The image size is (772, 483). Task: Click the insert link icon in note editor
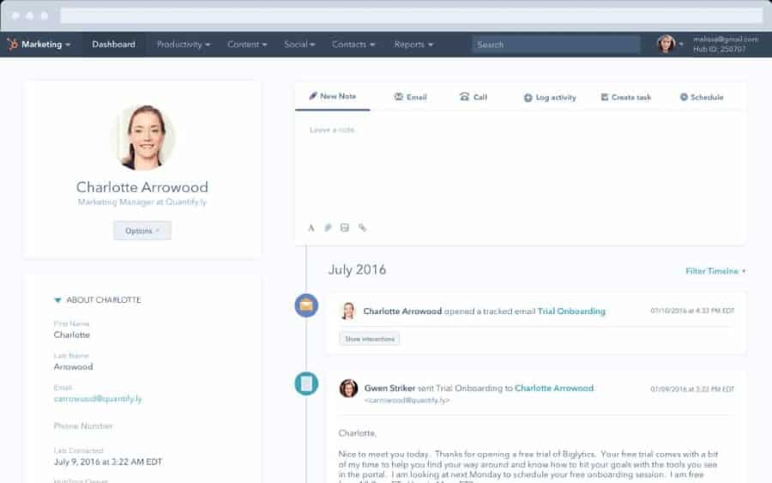click(x=362, y=227)
